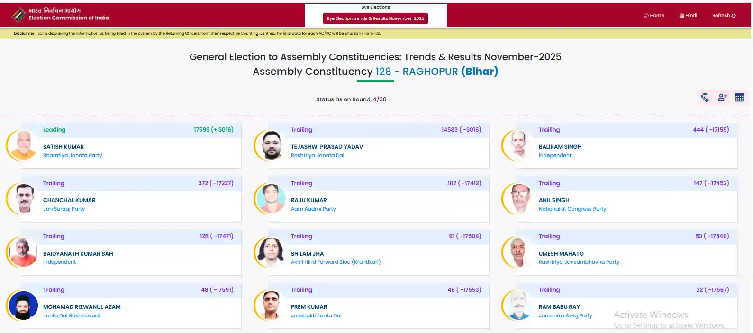
Task: Click Chanchal Kumar's candidate photo
Action: 23,199
